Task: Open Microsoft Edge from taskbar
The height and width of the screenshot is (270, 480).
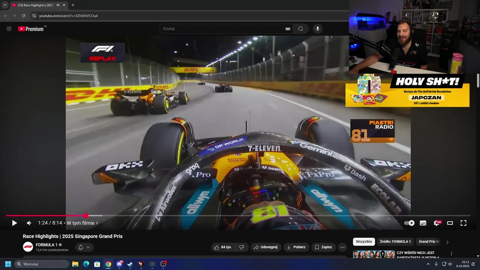Action: (86, 264)
